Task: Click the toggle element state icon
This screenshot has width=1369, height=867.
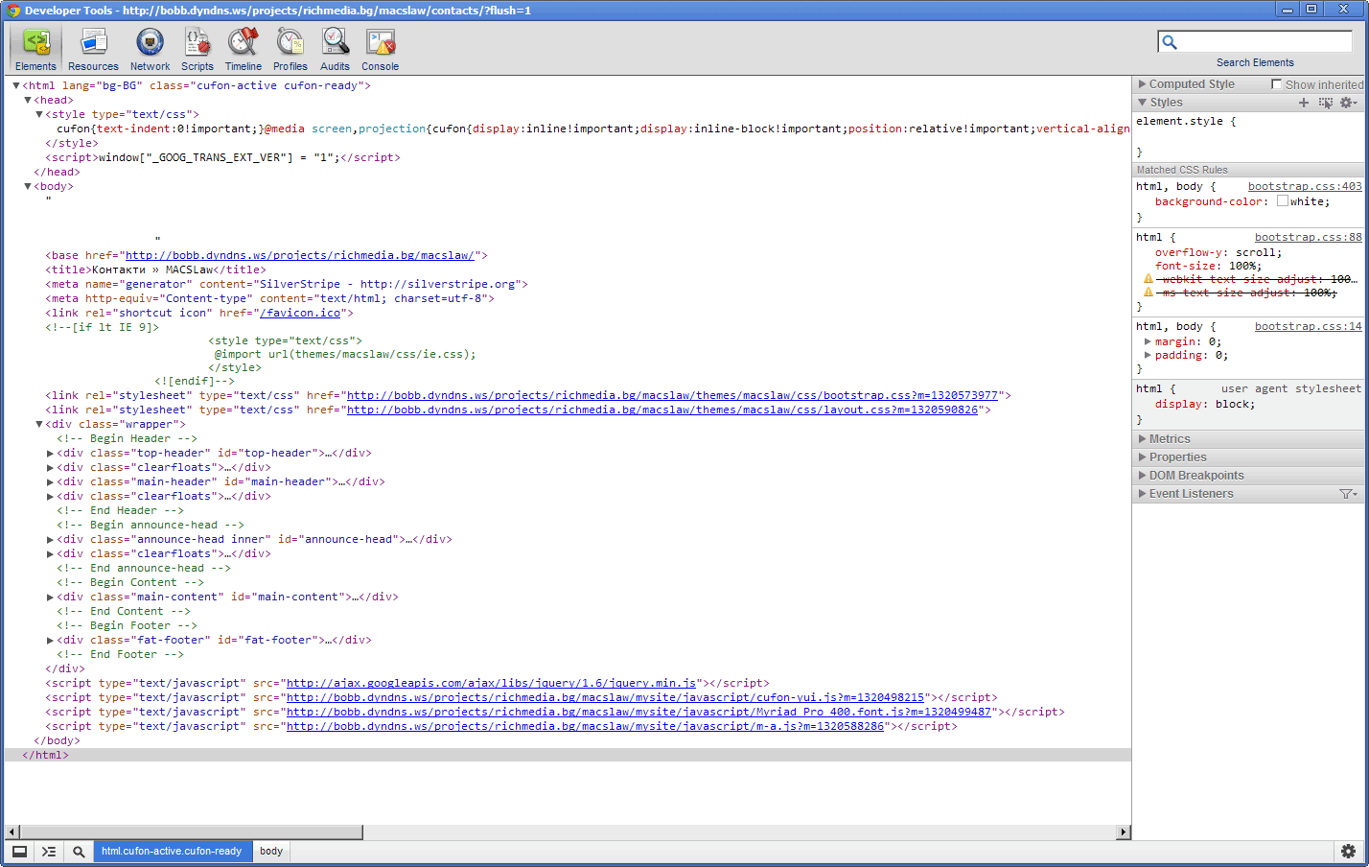Action: [x=1325, y=103]
